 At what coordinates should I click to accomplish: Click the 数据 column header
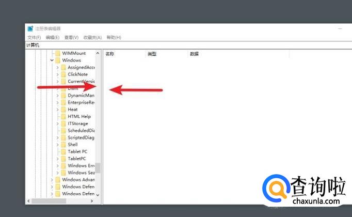tap(238, 54)
